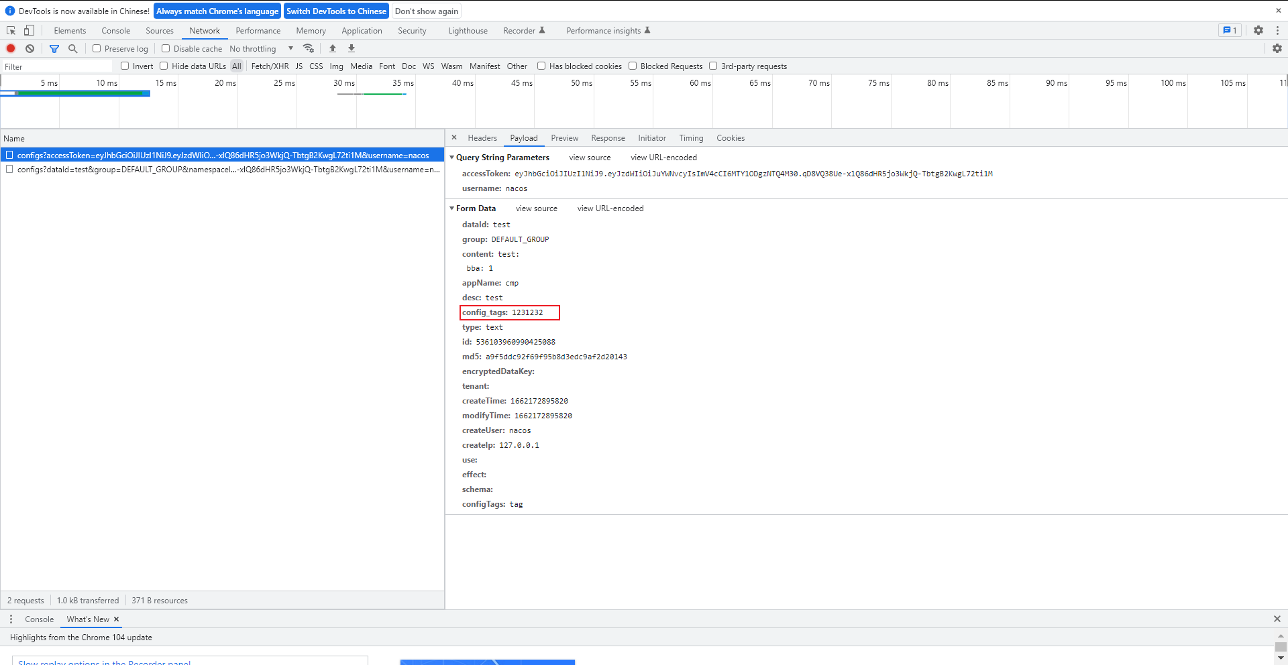The width and height of the screenshot is (1288, 665).
Task: Open the Sources panel tab
Action: coord(160,31)
